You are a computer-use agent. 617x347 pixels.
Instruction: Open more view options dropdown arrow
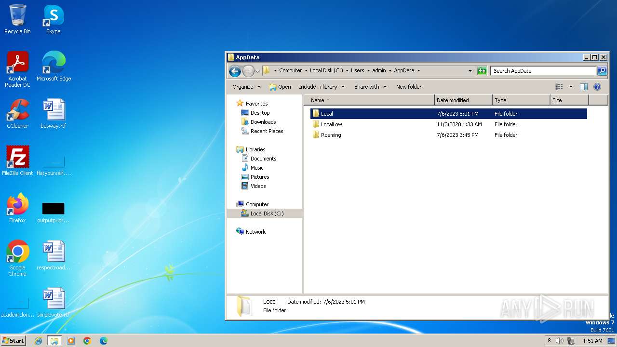(x=571, y=87)
